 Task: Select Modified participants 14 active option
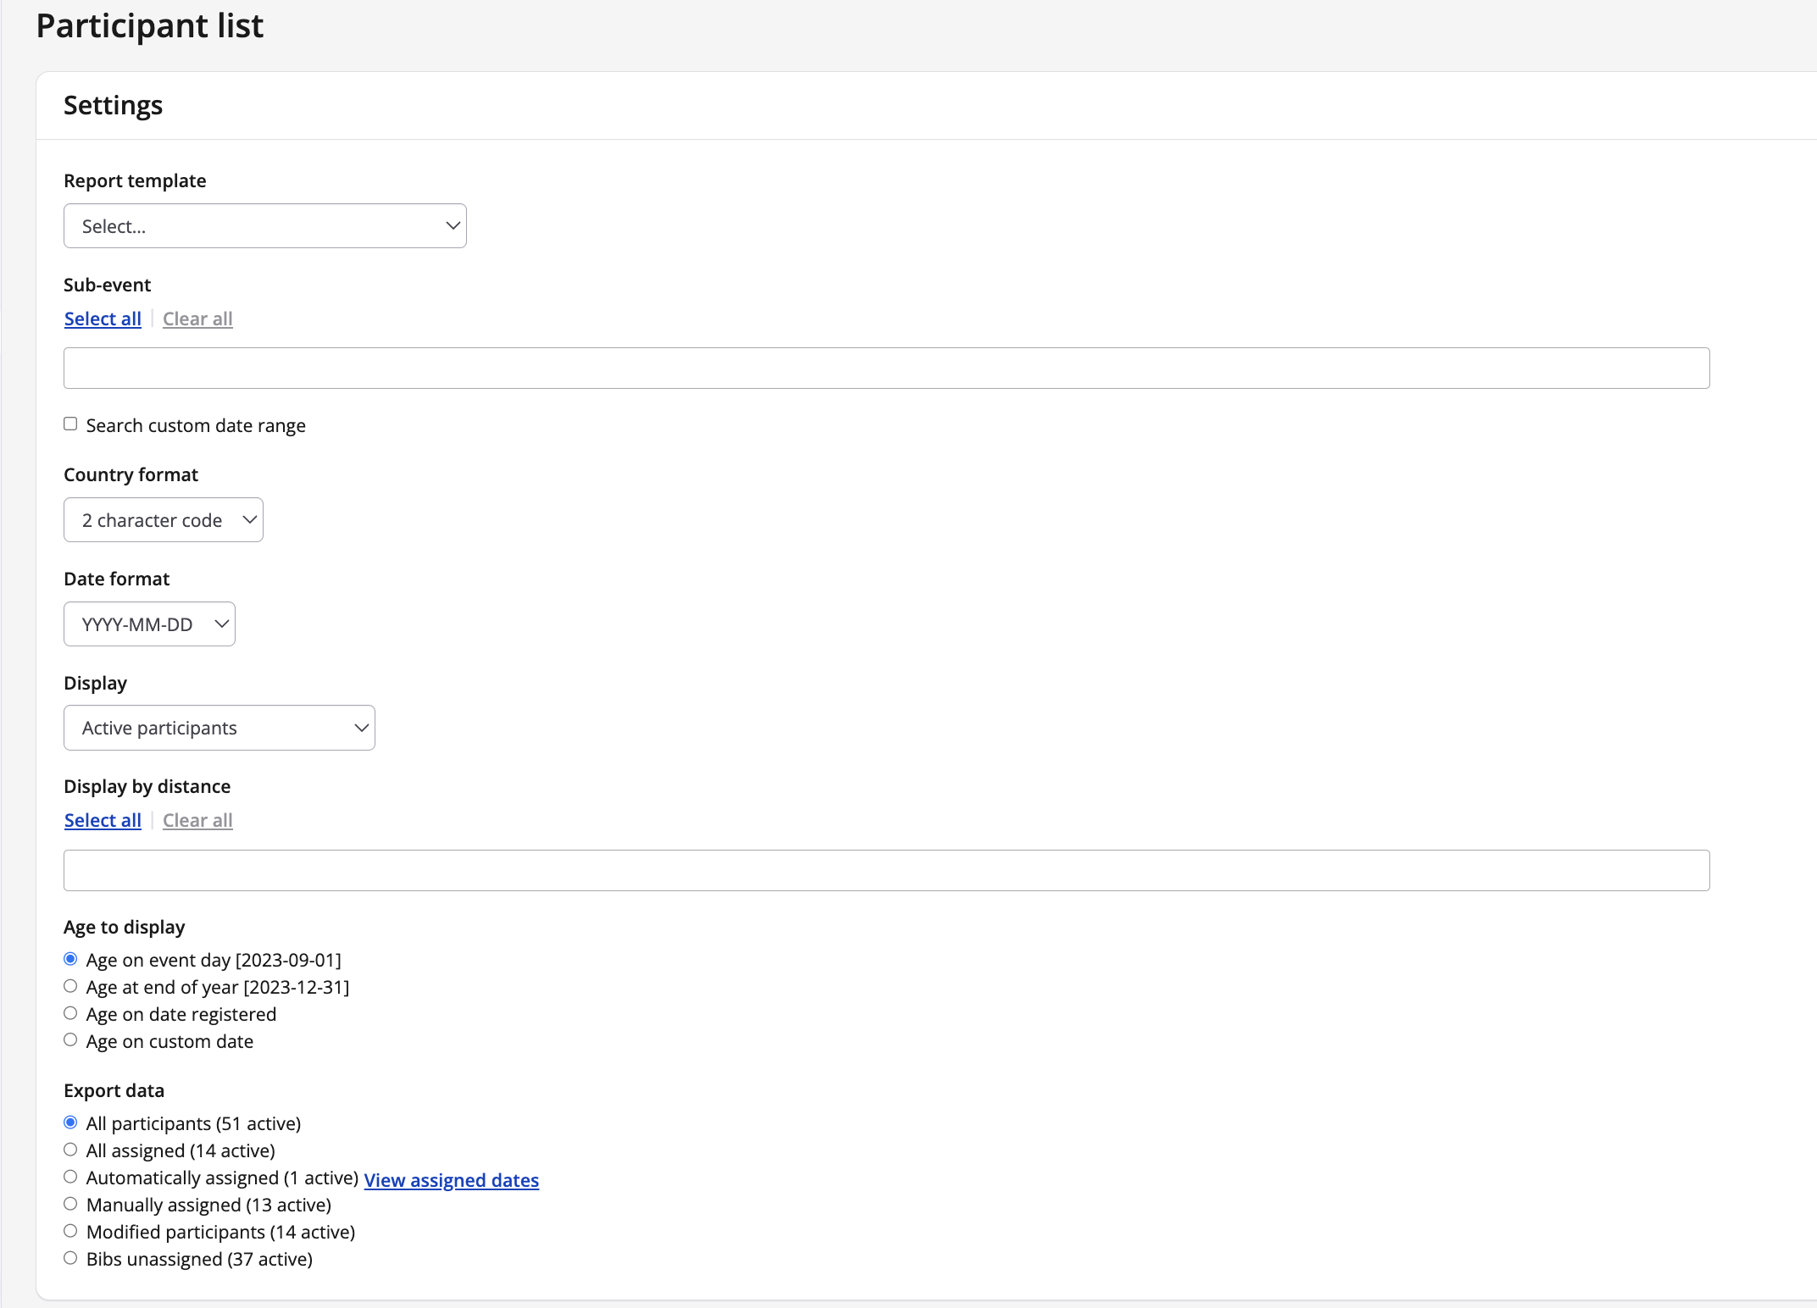pyautogui.click(x=72, y=1230)
